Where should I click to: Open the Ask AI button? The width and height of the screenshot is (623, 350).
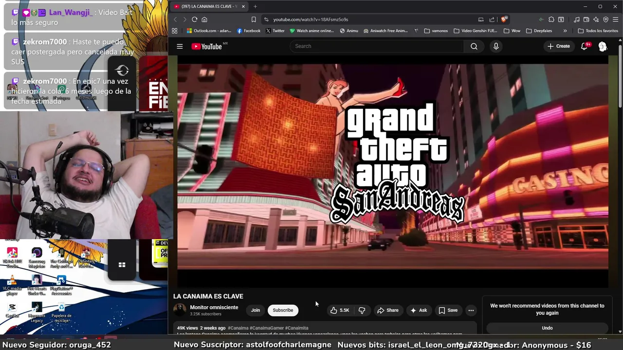pyautogui.click(x=419, y=310)
